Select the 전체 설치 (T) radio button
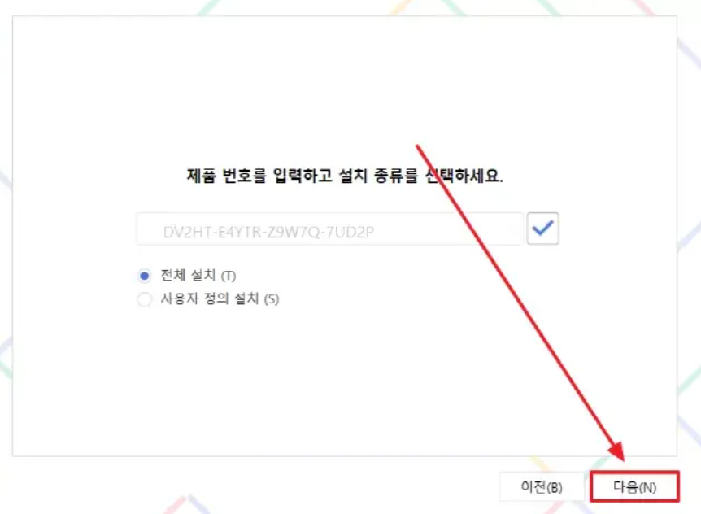The width and height of the screenshot is (701, 514). 145,276
